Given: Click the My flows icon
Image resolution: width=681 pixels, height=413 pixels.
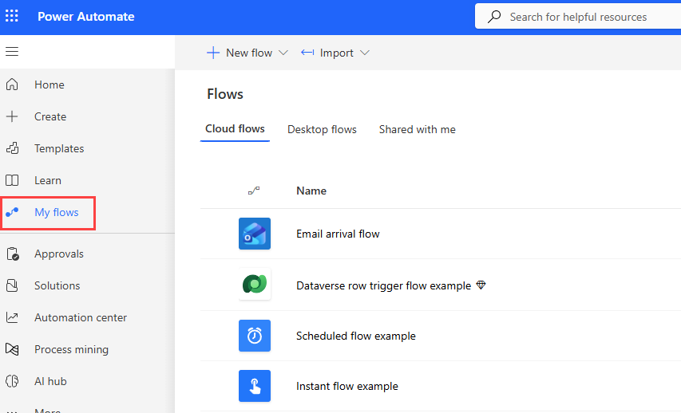Looking at the screenshot, I should click(x=12, y=212).
